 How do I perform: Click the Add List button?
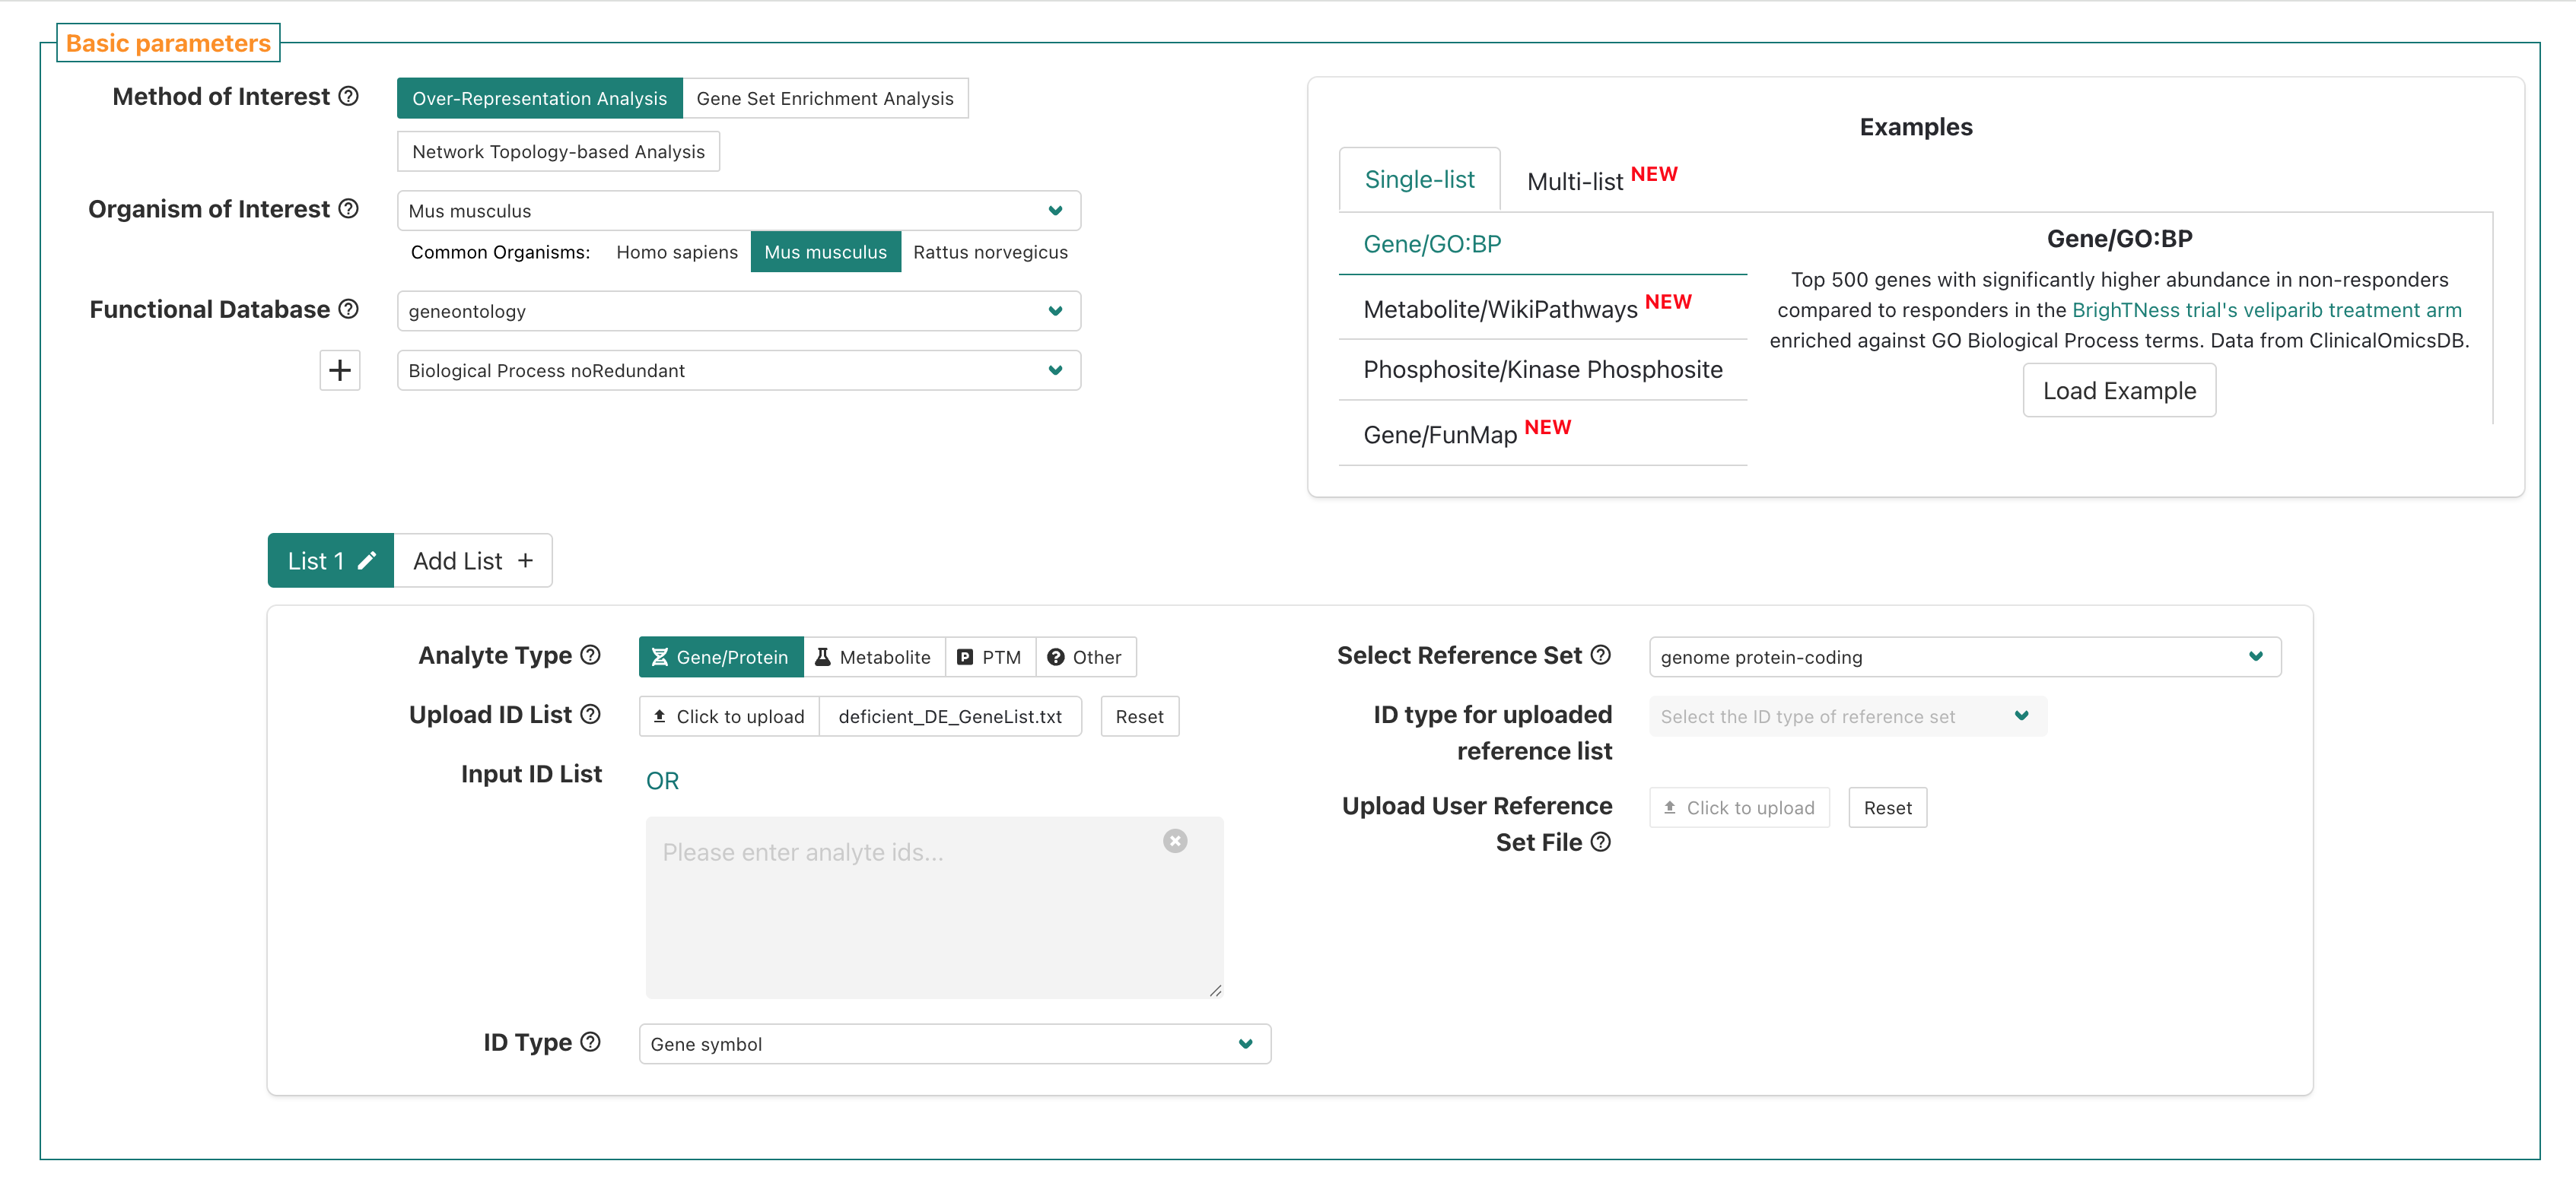pos(472,560)
